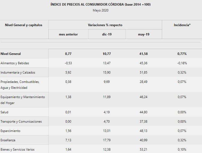Click the 'Nivel General y capítulos' header
The height and width of the screenshot is (153, 202).
coord(24,25)
